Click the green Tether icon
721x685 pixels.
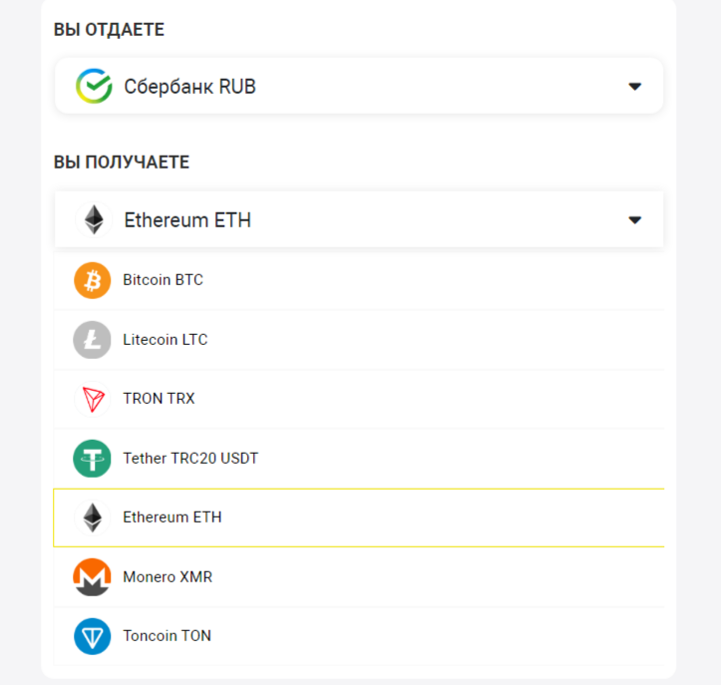(x=92, y=459)
